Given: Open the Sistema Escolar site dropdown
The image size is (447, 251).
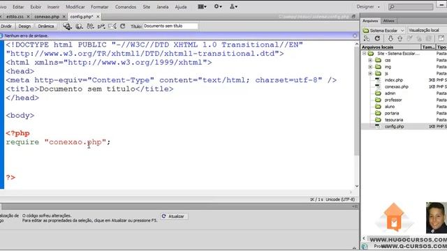Looking at the screenshot, I should pos(383,30).
